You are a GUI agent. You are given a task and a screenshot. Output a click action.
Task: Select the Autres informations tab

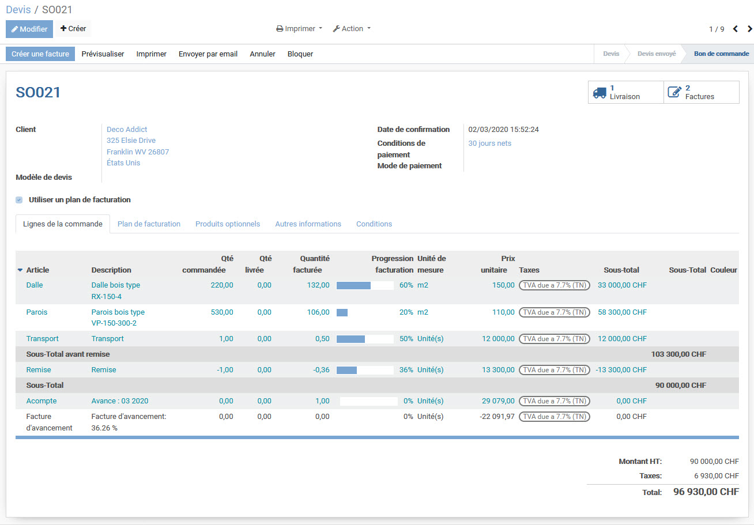(308, 224)
